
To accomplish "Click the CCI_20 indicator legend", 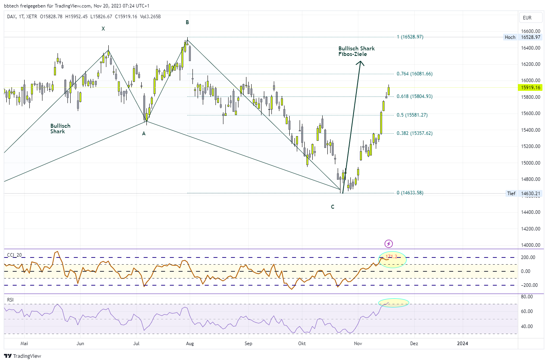I will (14, 255).
